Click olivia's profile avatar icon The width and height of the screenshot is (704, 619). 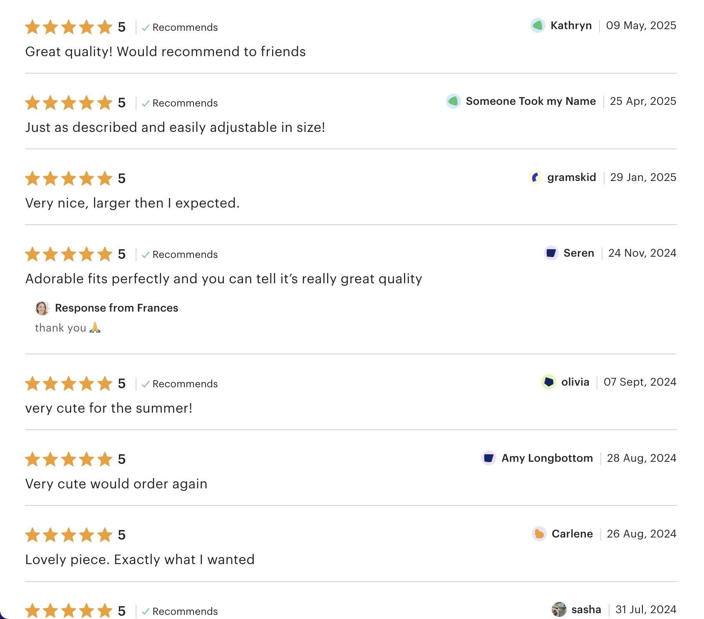coord(548,382)
